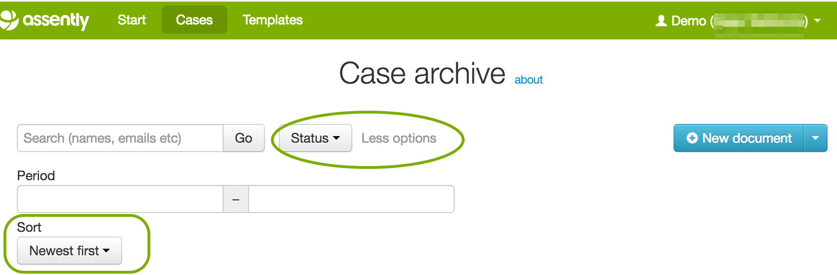837x275 pixels.
Task: Collapse filters with Less options
Action: point(399,138)
